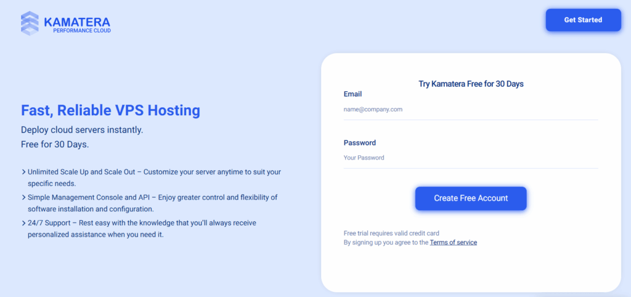Click the Unlimited Scale Up and Scale Out bullet
This screenshot has width=631, height=297.
154,178
